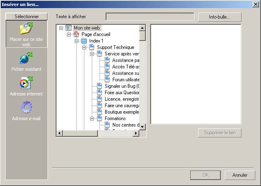Collapse the 'Index 1' node

click(x=76, y=41)
